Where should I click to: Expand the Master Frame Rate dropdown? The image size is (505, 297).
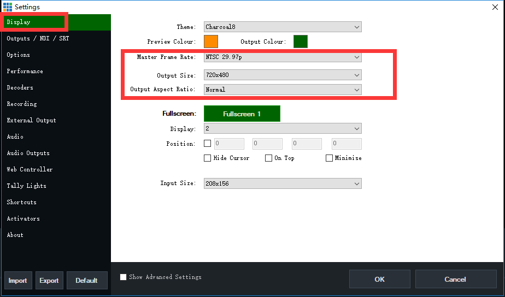(x=283, y=57)
